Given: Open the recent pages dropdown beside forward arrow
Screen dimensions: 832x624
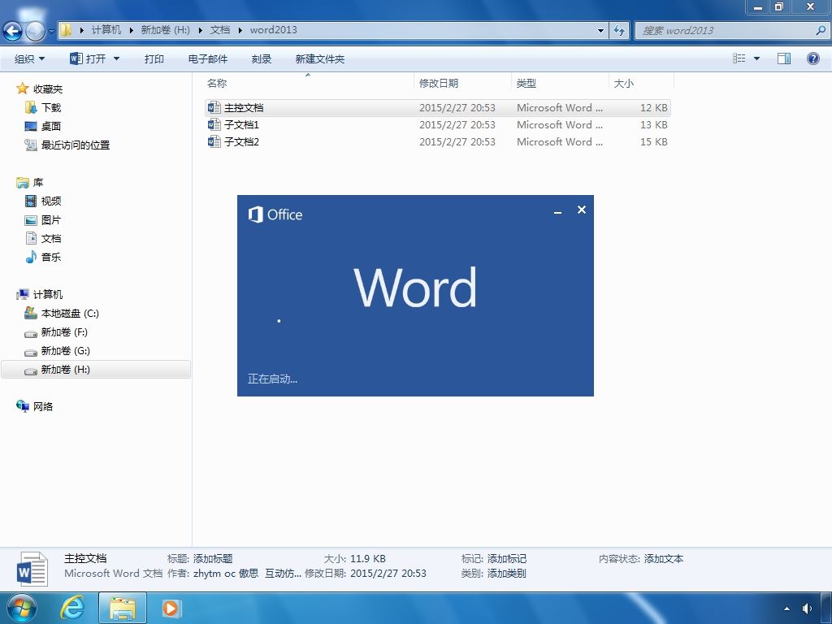Looking at the screenshot, I should [x=51, y=32].
